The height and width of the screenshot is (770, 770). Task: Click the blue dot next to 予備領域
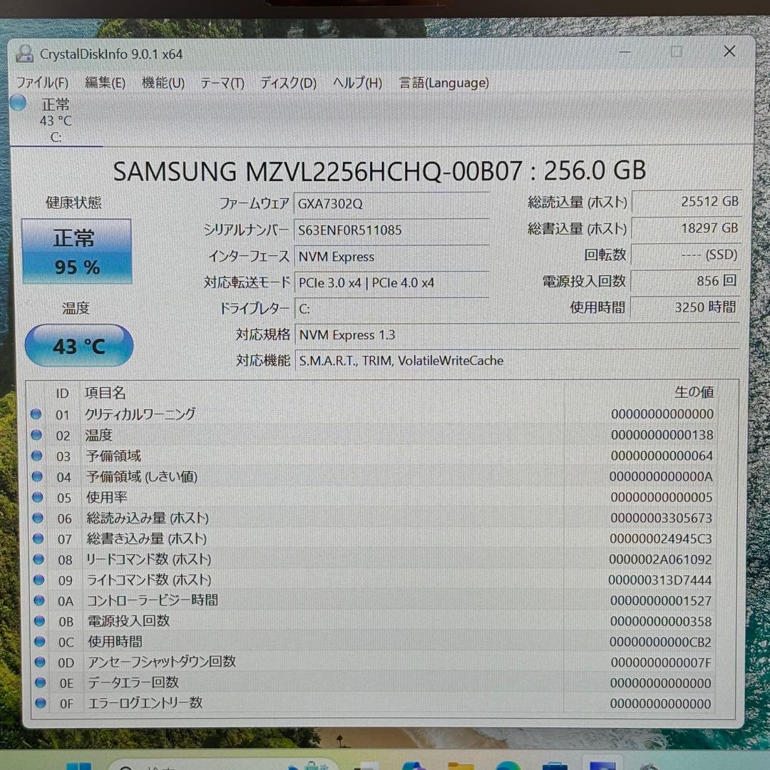[38, 456]
